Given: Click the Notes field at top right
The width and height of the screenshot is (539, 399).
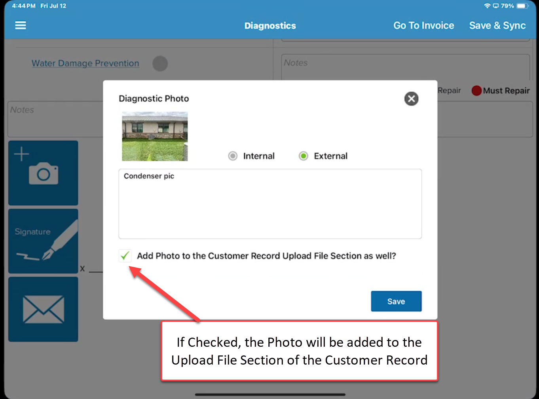Looking at the screenshot, I should (x=405, y=67).
